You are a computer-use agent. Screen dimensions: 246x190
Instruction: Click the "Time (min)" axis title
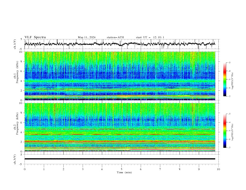(124, 172)
